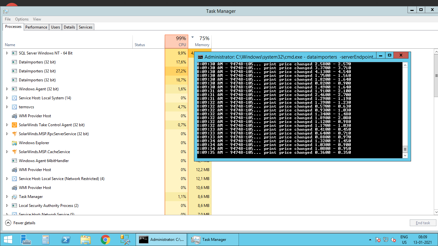The height and width of the screenshot is (246, 438).
Task: Open the View menu
Action: coord(37,19)
